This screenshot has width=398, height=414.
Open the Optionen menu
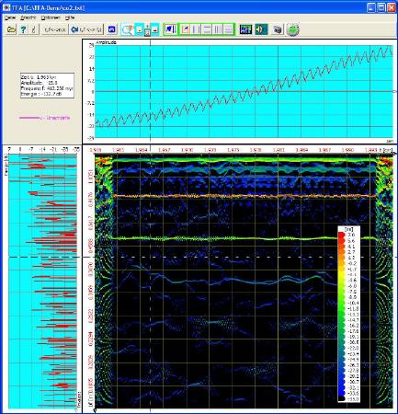pyautogui.click(x=51, y=17)
